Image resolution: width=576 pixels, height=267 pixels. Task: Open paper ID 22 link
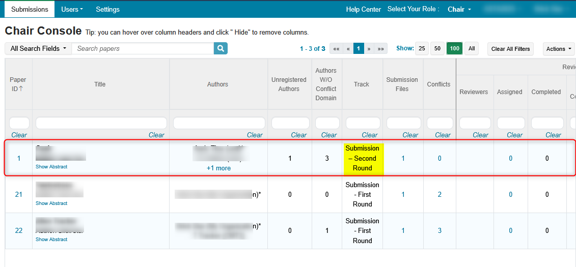19,231
